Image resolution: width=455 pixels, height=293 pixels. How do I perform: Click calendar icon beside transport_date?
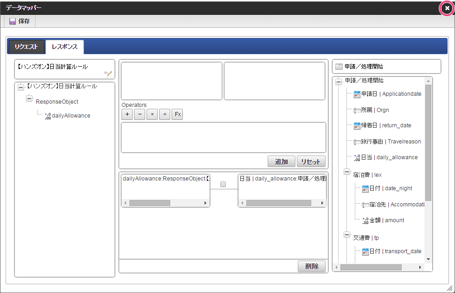click(x=365, y=252)
